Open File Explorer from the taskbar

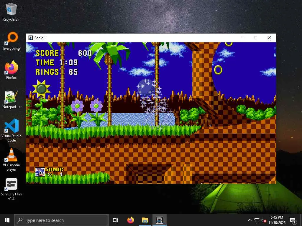(145, 220)
